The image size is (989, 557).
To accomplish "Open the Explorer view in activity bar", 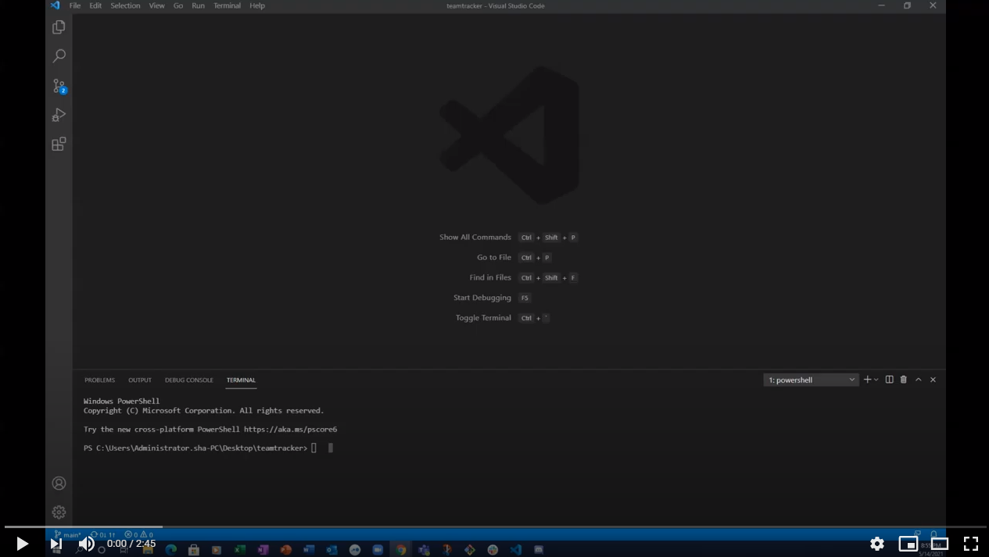I will tap(59, 27).
